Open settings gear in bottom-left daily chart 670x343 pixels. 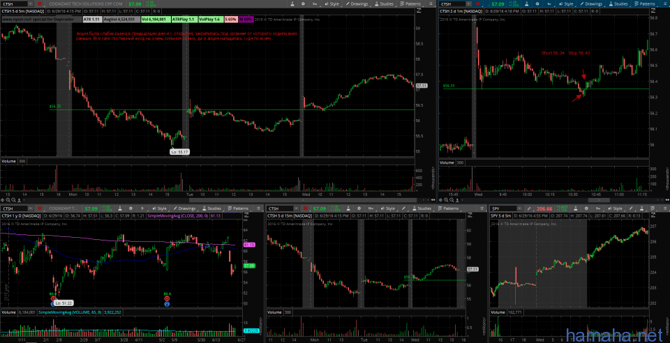coord(131,208)
